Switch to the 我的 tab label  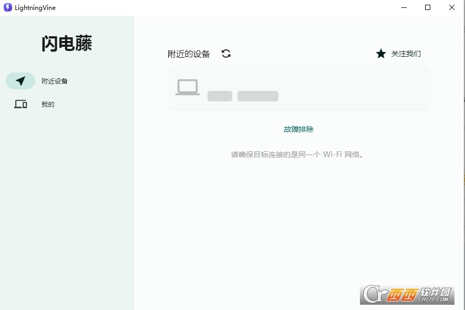pos(48,105)
